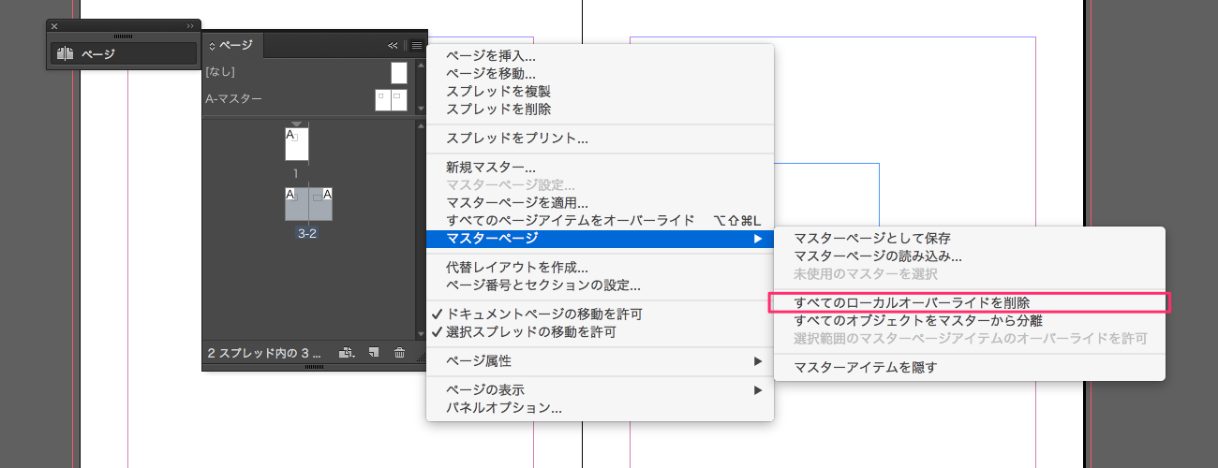Viewport: 1218px width, 468px height.
Task: Click the edit page size icon
Action: 347,353
